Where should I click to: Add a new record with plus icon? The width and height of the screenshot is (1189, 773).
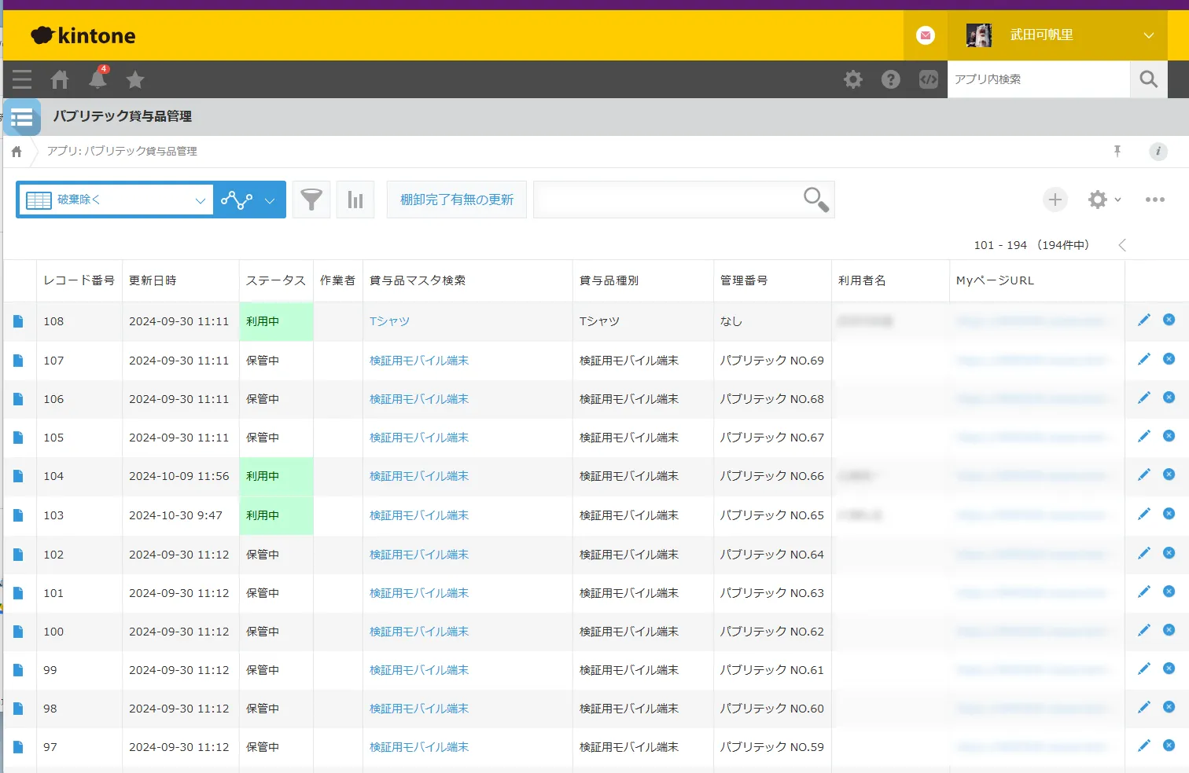point(1055,200)
